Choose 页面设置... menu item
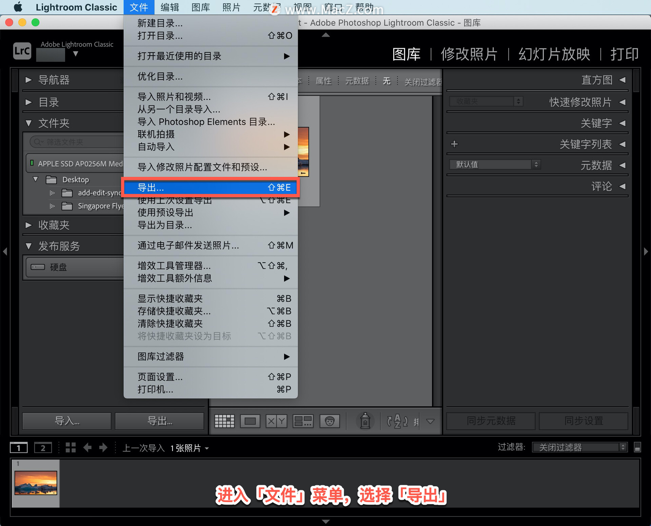This screenshot has height=526, width=651. click(211, 377)
